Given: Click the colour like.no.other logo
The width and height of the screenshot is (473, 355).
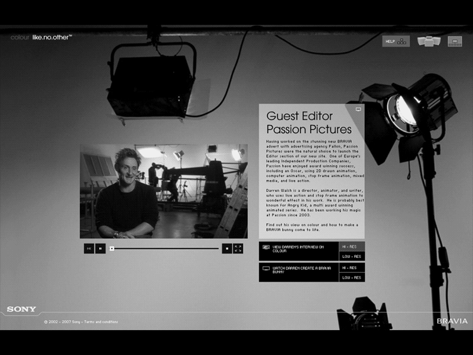Looking at the screenshot, I should 41,37.
